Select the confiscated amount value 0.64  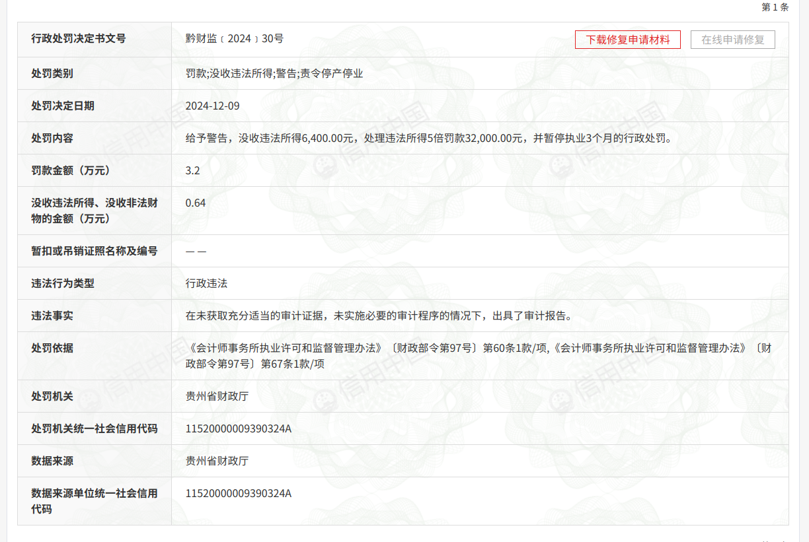coord(196,203)
